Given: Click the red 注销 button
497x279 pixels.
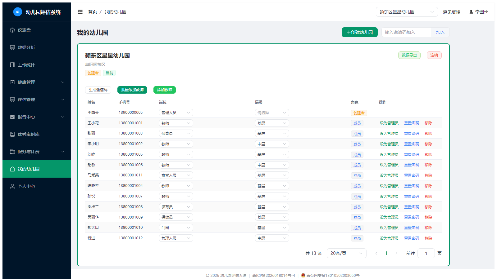Looking at the screenshot, I should (434, 55).
